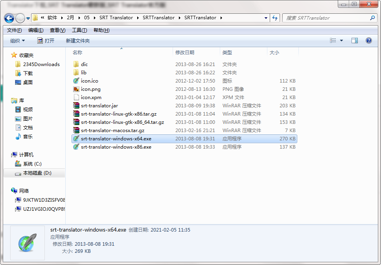
Task: Open the 视频 library
Action: pyautogui.click(x=28, y=110)
